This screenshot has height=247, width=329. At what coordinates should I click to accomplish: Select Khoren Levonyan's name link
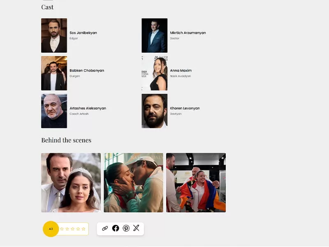[x=185, y=108]
